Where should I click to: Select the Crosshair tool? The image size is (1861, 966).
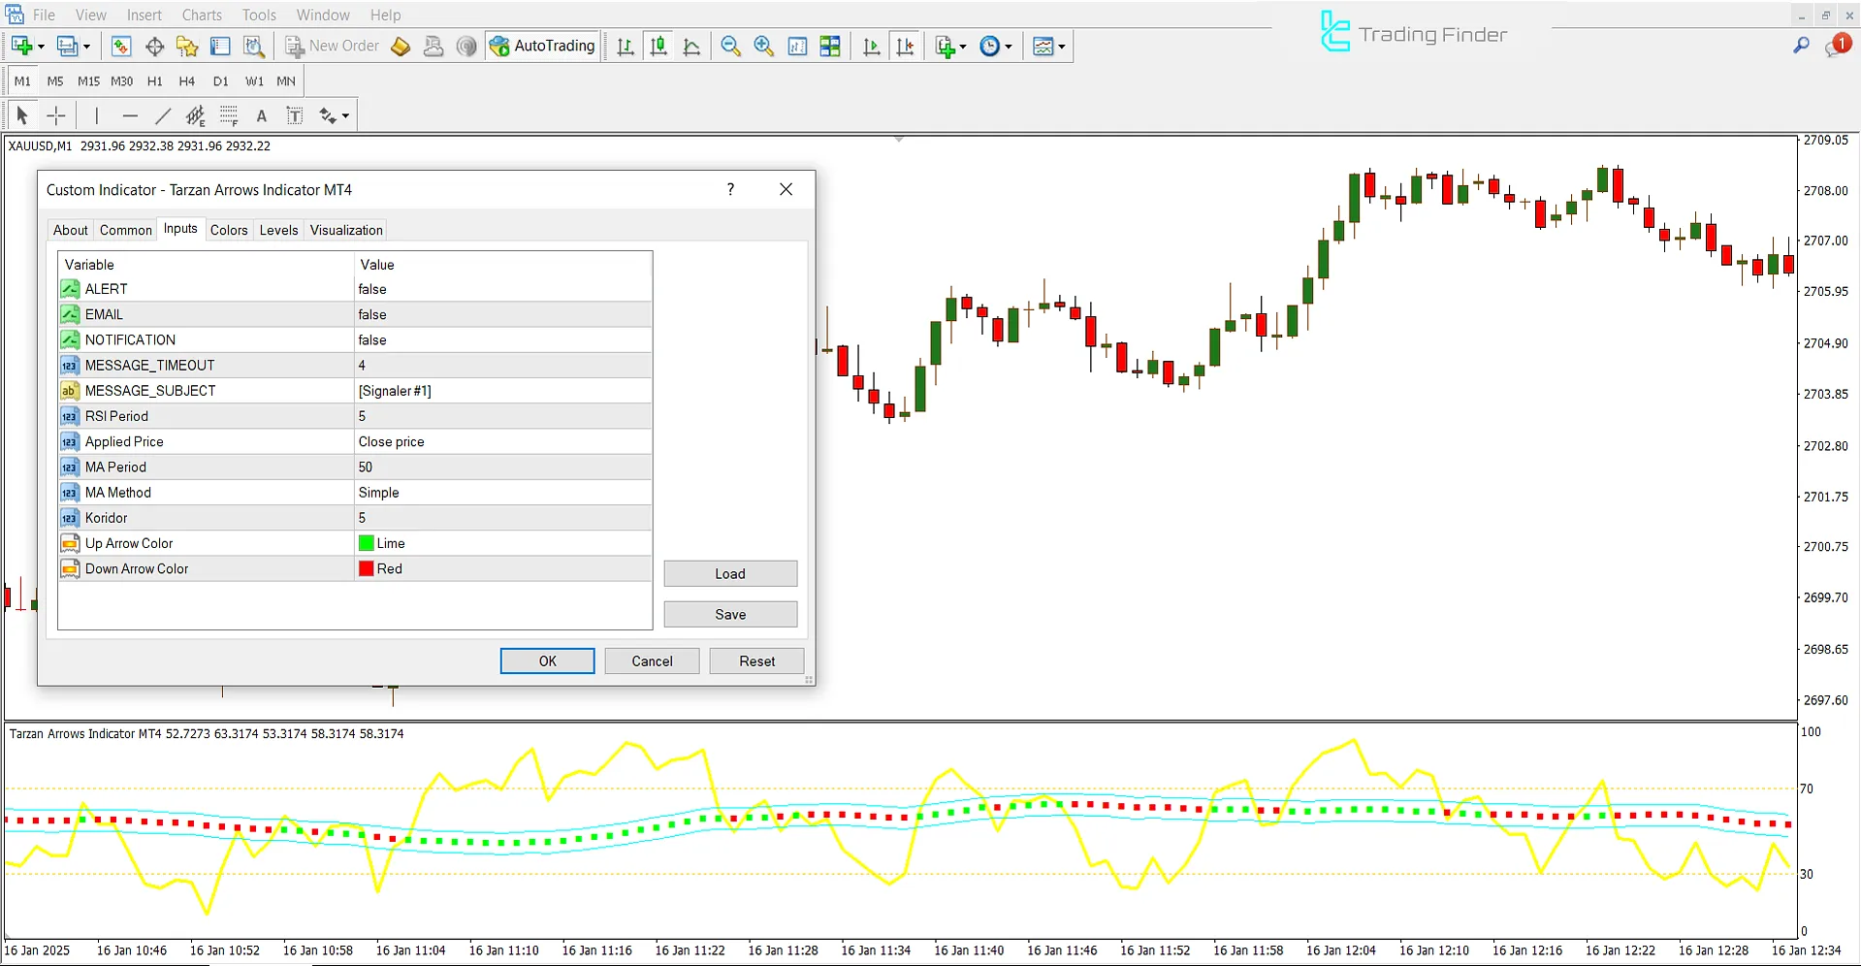tap(55, 115)
